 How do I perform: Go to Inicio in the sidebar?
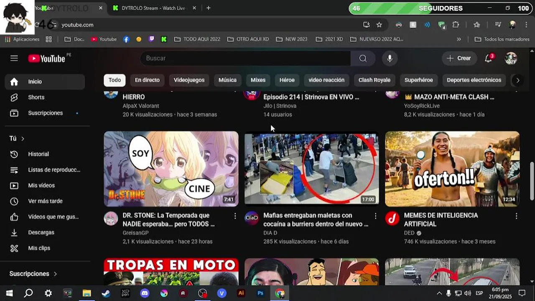coord(45,82)
